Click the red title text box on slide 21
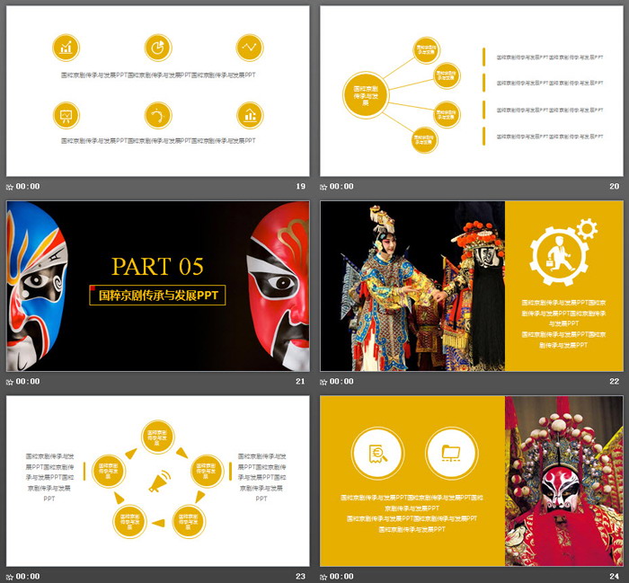This screenshot has width=629, height=583. tap(158, 295)
